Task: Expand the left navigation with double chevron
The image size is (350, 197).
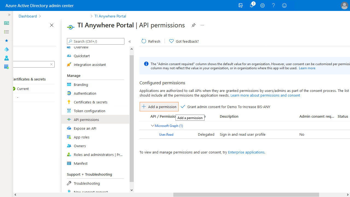Action: pyautogui.click(x=9, y=15)
